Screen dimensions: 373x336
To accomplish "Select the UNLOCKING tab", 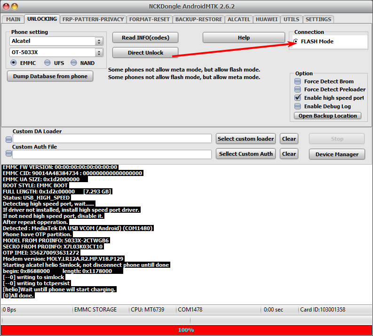I will [x=42, y=19].
